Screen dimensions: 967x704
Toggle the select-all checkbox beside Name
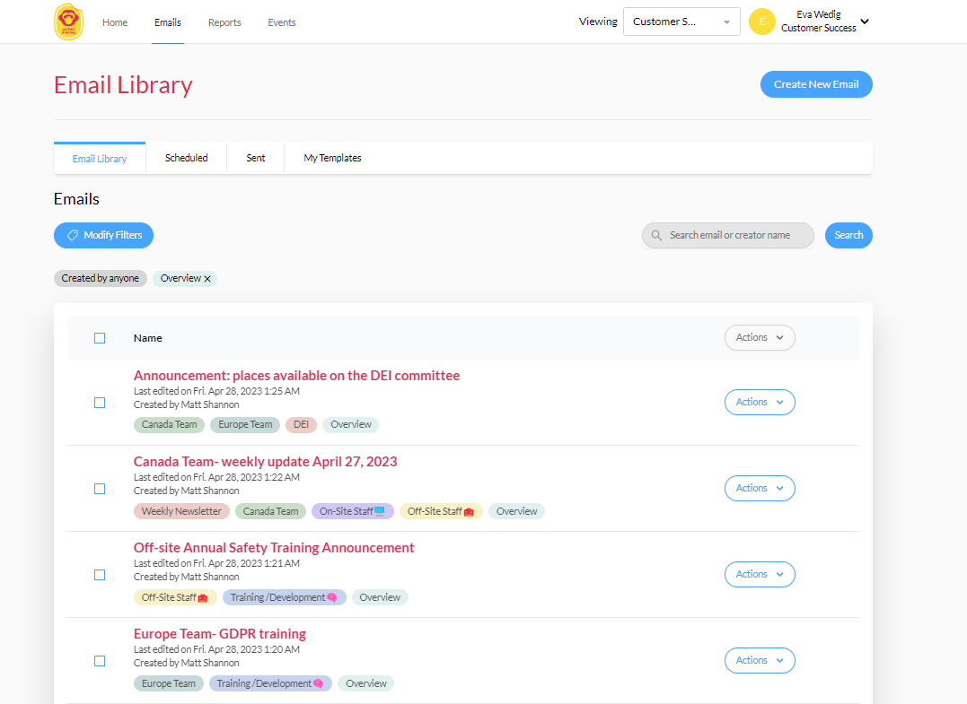click(x=100, y=338)
